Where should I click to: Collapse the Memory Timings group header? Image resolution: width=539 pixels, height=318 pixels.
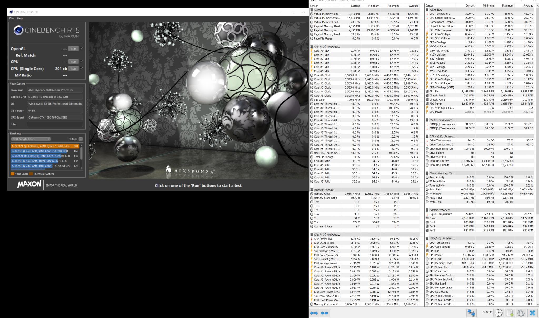[x=364, y=190]
